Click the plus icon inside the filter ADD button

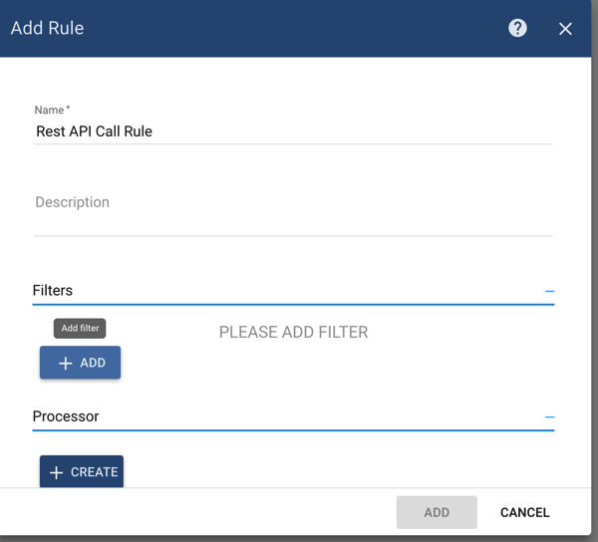click(66, 364)
